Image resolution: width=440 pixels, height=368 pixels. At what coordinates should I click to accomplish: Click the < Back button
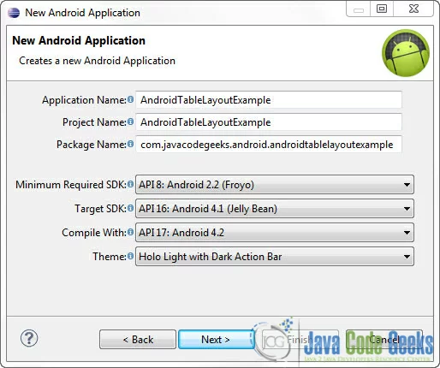(138, 340)
